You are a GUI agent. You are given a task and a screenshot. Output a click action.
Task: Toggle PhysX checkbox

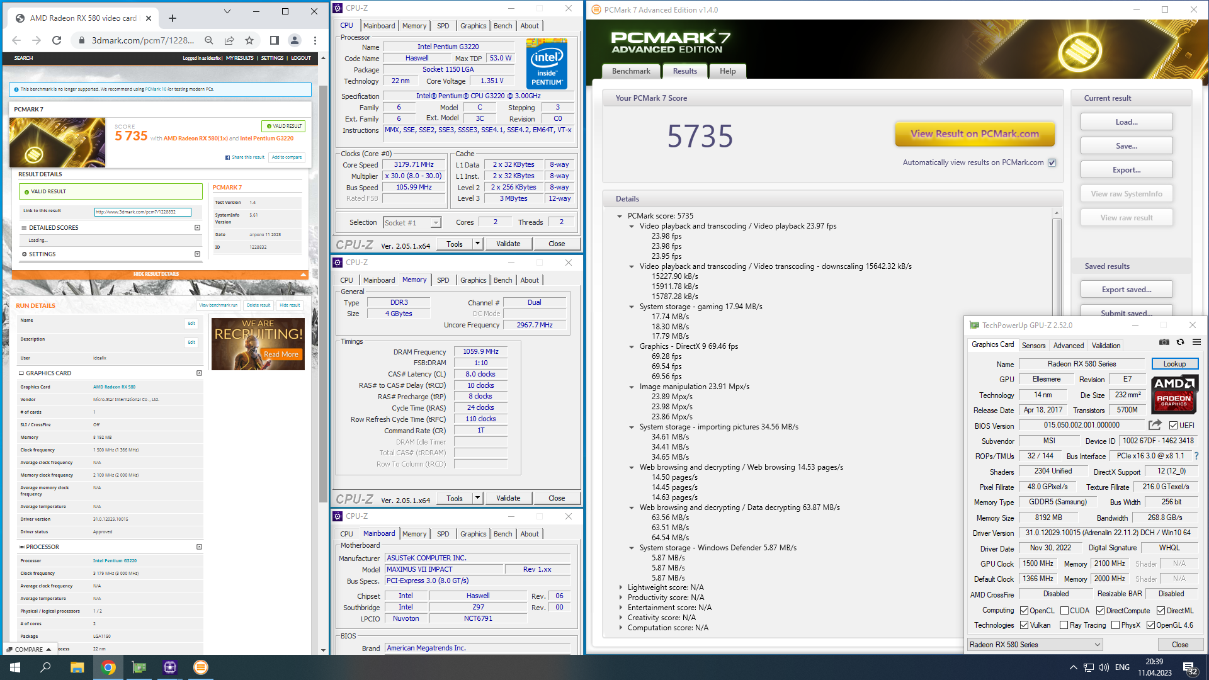pyautogui.click(x=1115, y=625)
